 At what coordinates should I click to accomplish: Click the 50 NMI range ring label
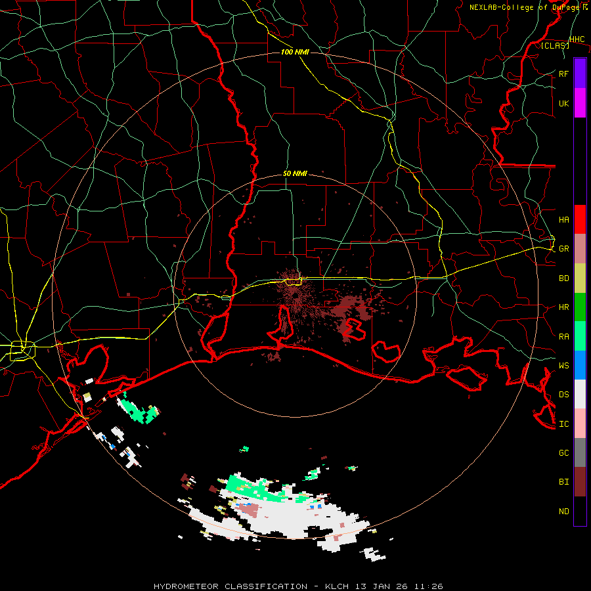coord(295,174)
